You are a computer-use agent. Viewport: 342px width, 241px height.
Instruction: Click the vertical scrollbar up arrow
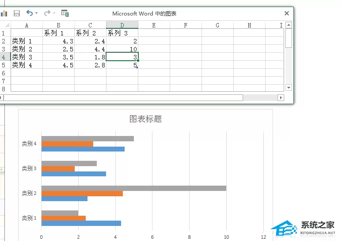coord(289,25)
